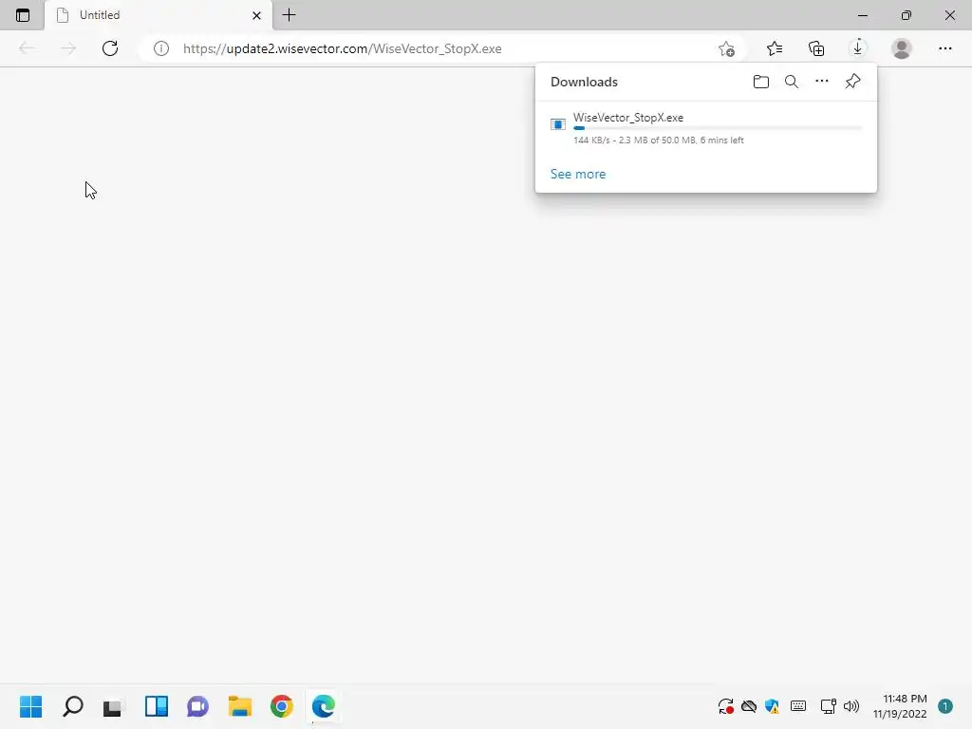Image resolution: width=972 pixels, height=729 pixels.
Task: Open Task View on the taskbar
Action: coord(113,706)
